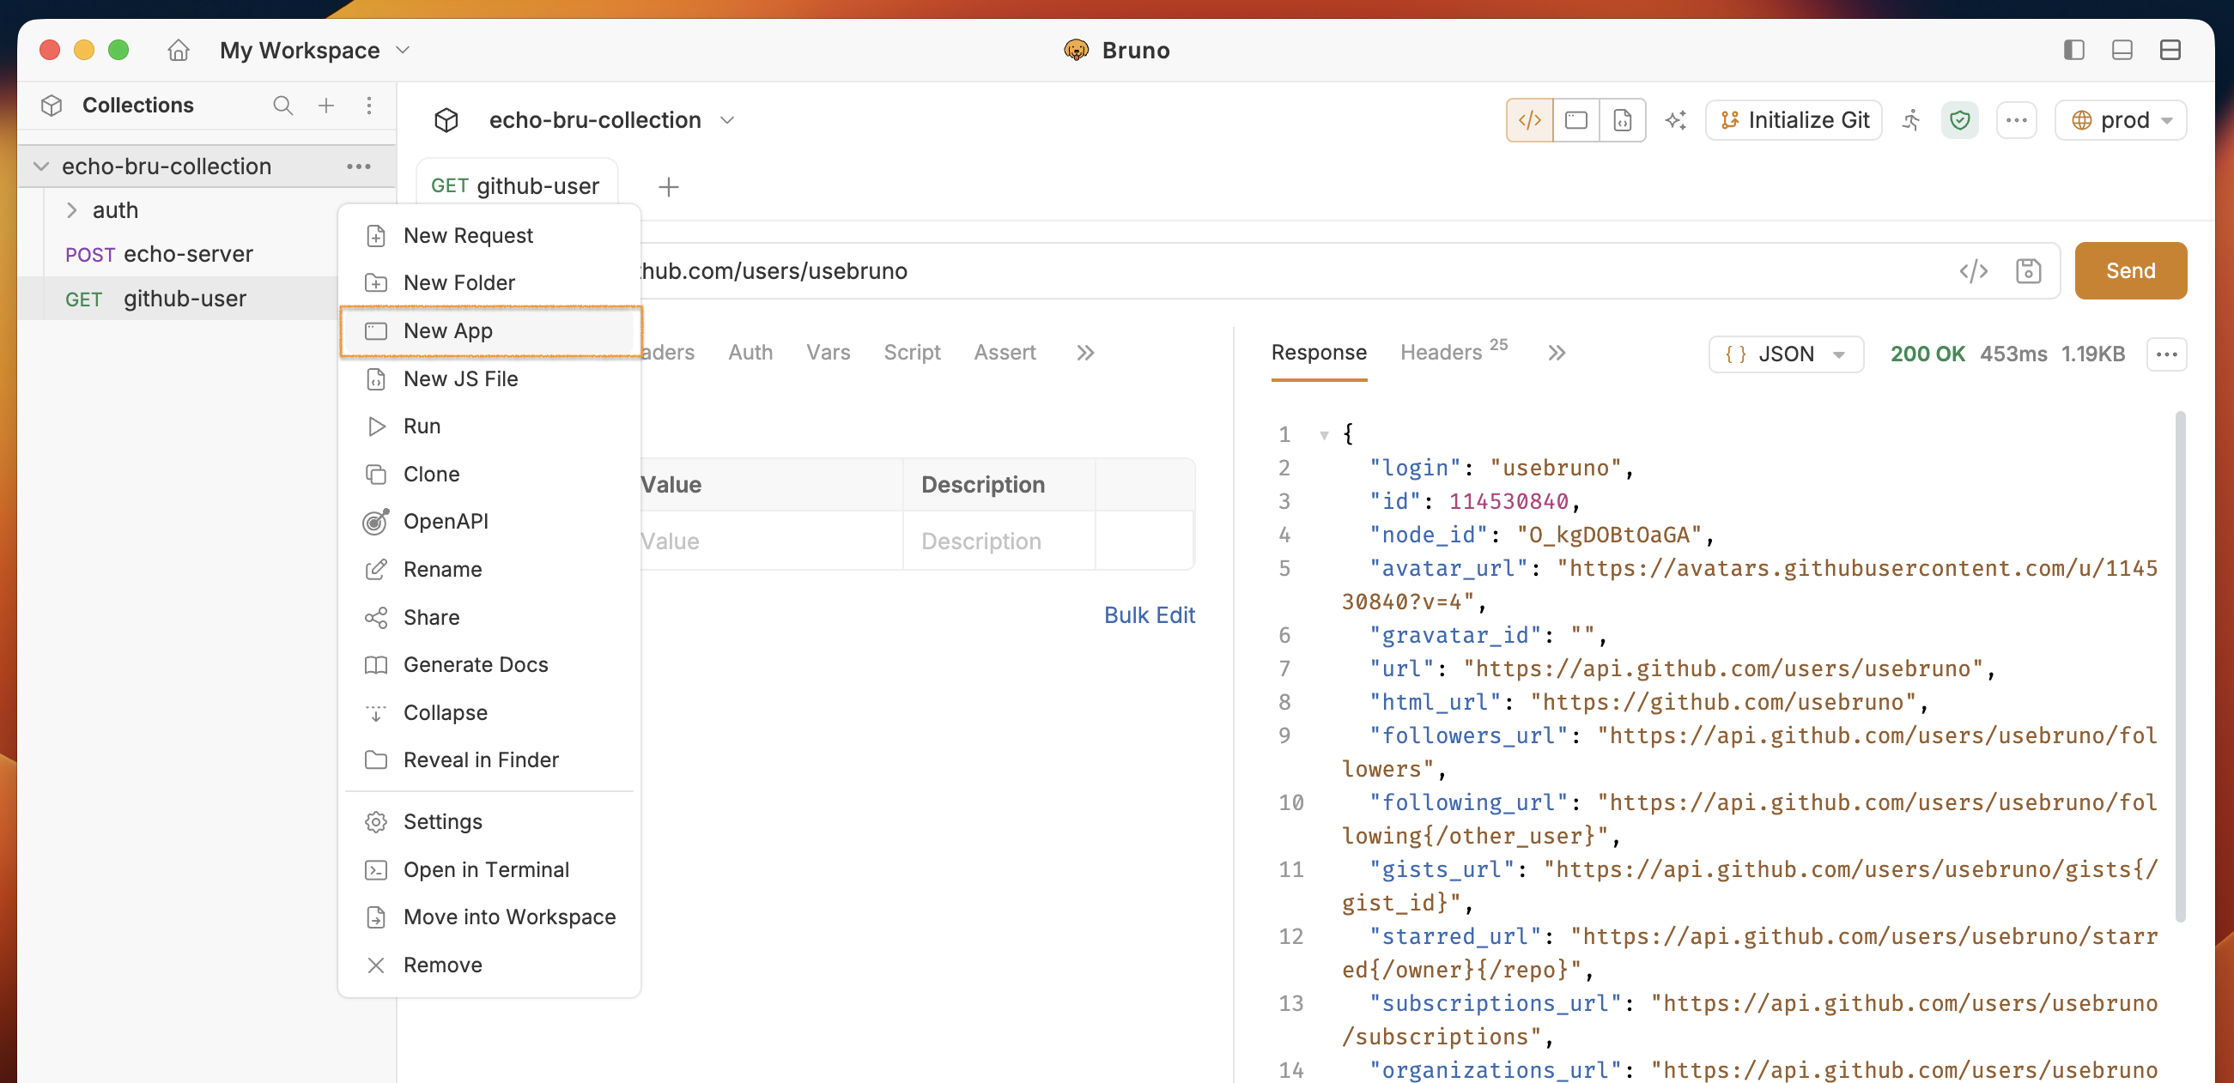Screen dimensions: 2234x1083
Task: Open the echo-bru-collection header dropdown
Action: 727,120
